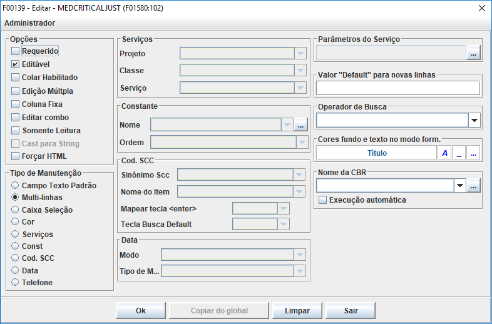This screenshot has height=324, width=492.
Task: Click the ellipsis button beside Parâmetros do Serviço
Action: pos(473,53)
